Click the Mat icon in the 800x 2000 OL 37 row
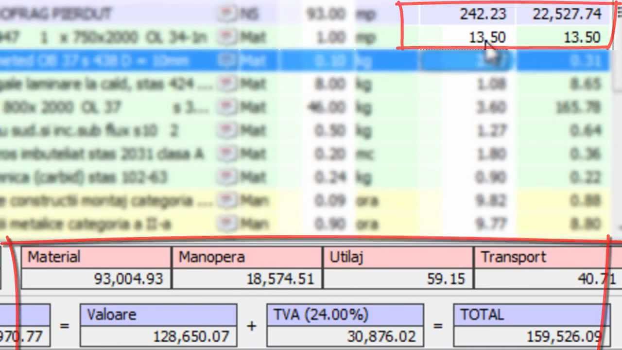Screen dimensions: 622x350 tap(227, 107)
